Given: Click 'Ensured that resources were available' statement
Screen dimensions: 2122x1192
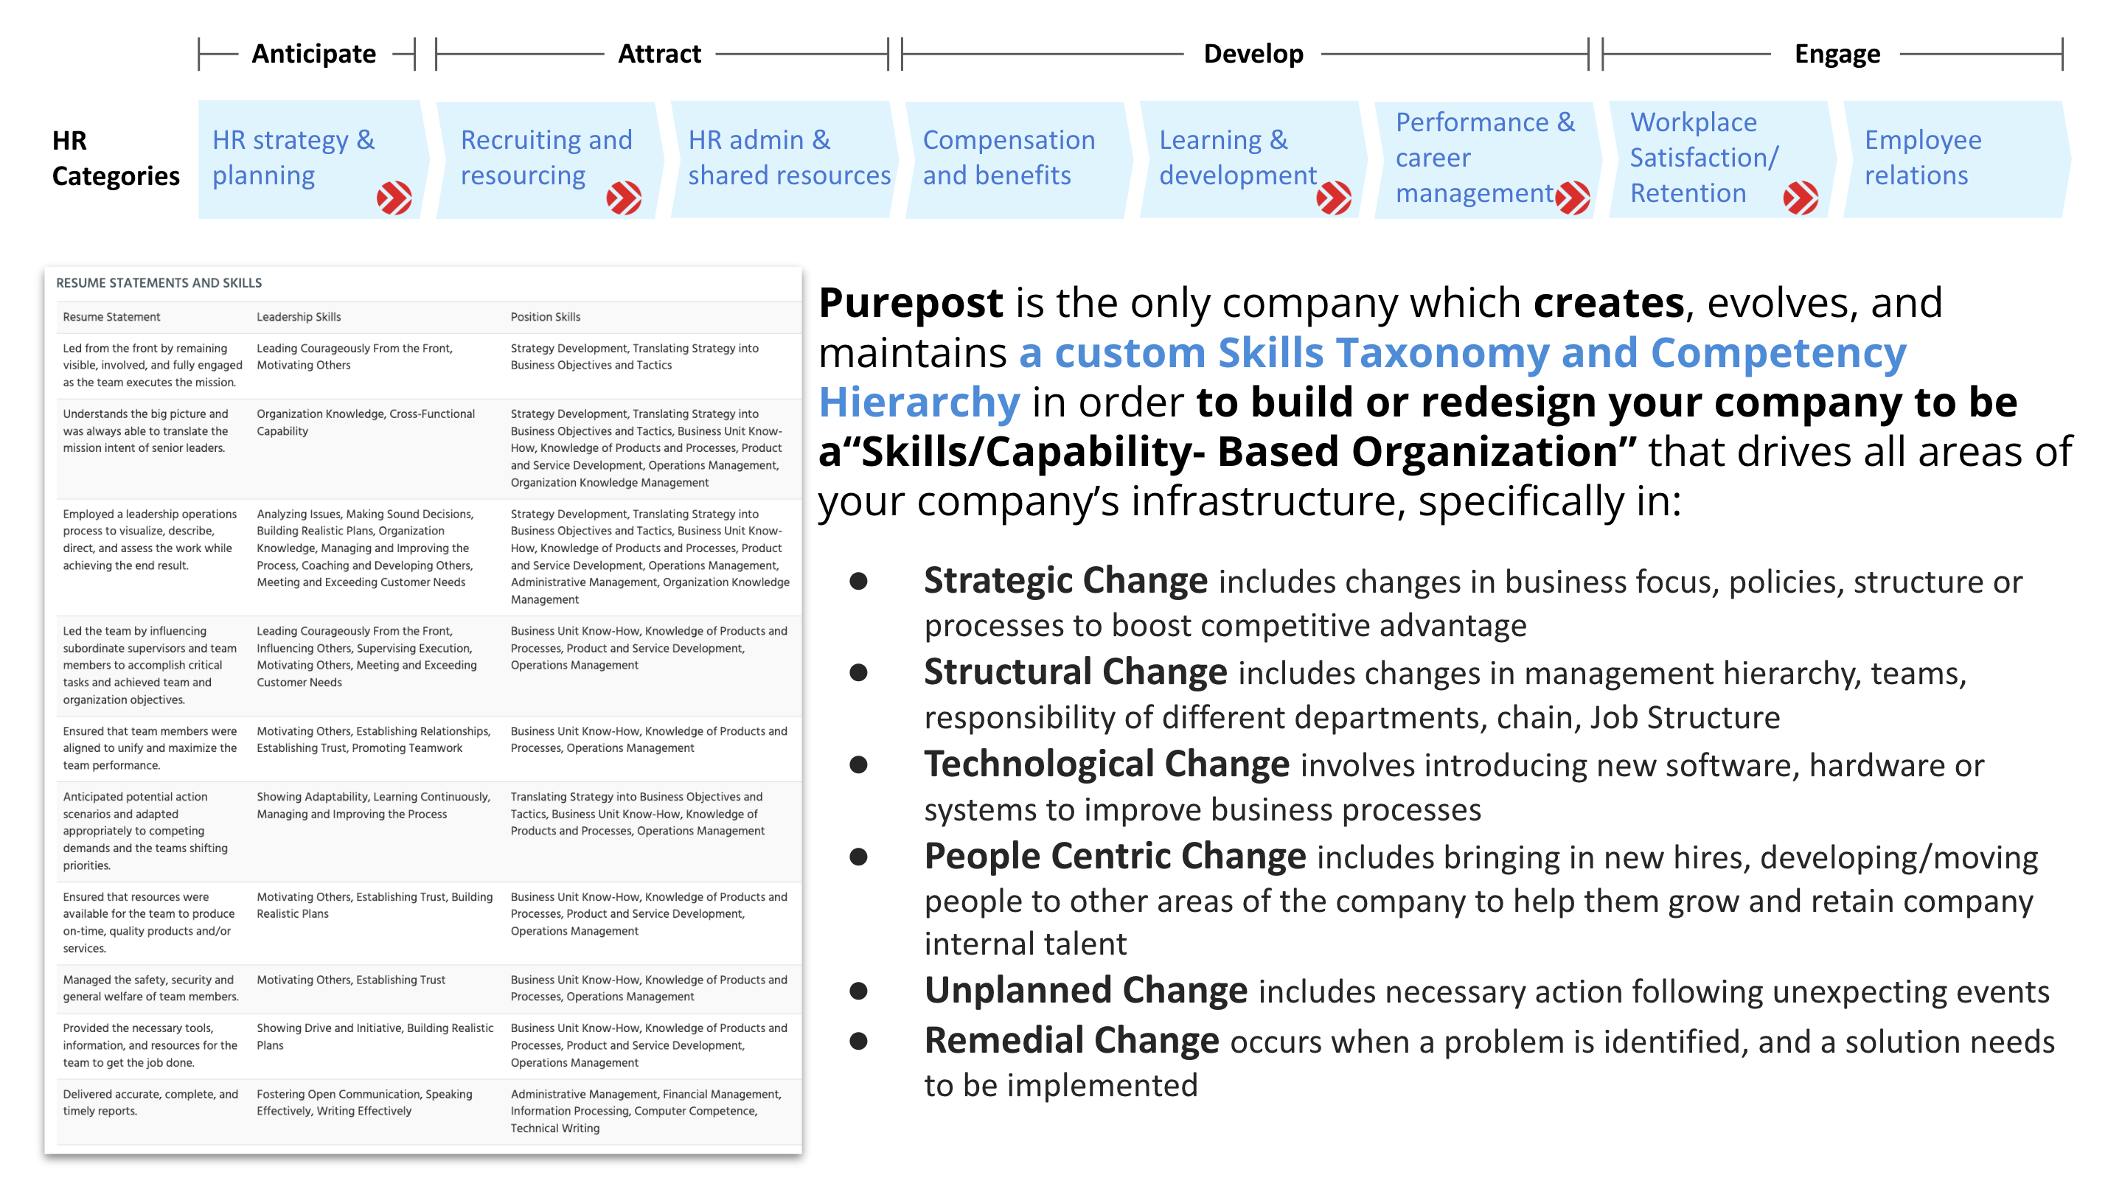Looking at the screenshot, I should (149, 921).
